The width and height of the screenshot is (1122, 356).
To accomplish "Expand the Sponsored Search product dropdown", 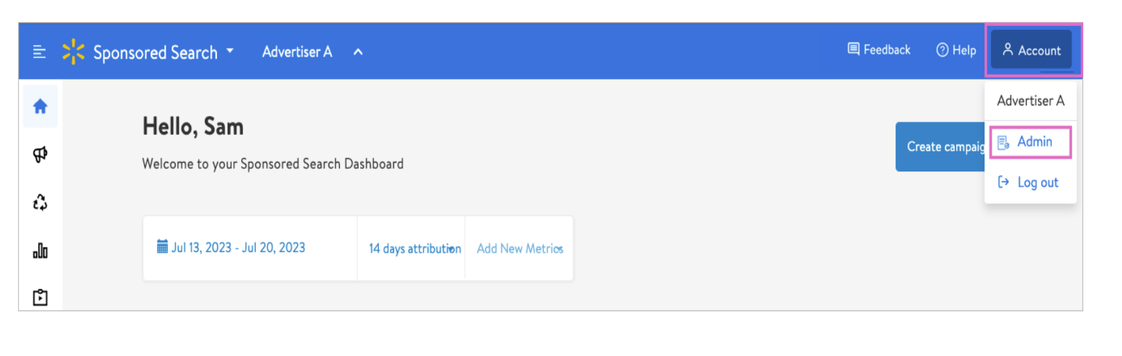I will pos(230,51).
